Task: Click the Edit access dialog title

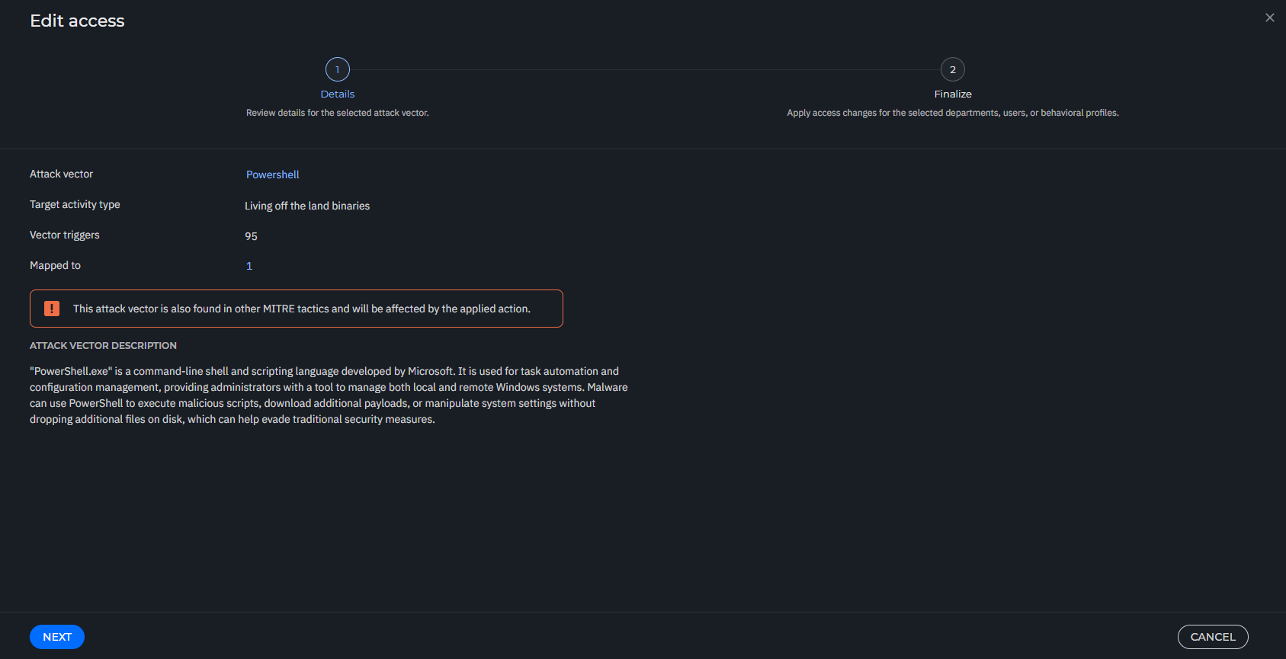Action: pos(77,21)
